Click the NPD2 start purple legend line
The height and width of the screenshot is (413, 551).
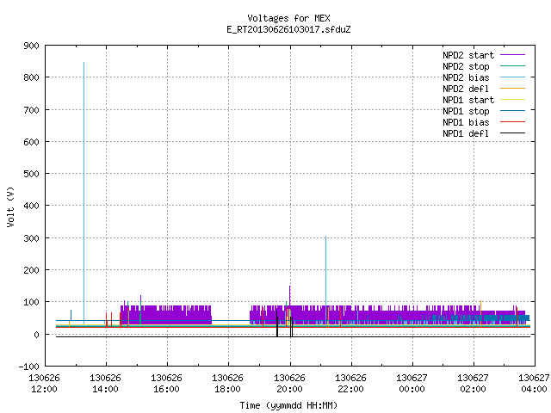point(512,55)
